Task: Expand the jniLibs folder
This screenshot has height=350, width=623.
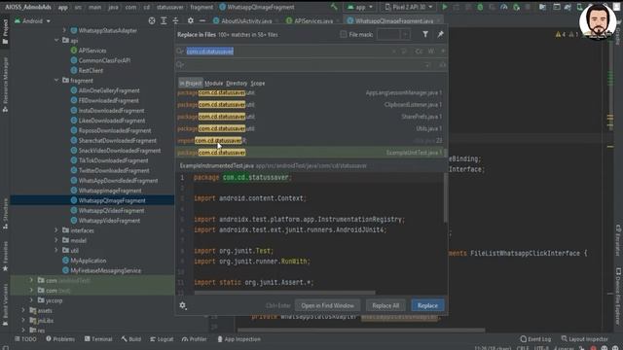Action: 23,320
